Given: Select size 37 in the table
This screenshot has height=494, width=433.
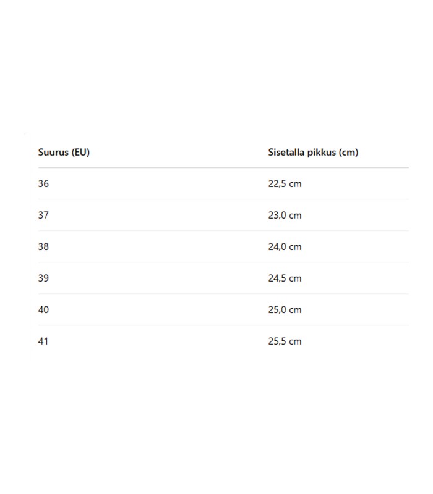Looking at the screenshot, I should point(43,216).
